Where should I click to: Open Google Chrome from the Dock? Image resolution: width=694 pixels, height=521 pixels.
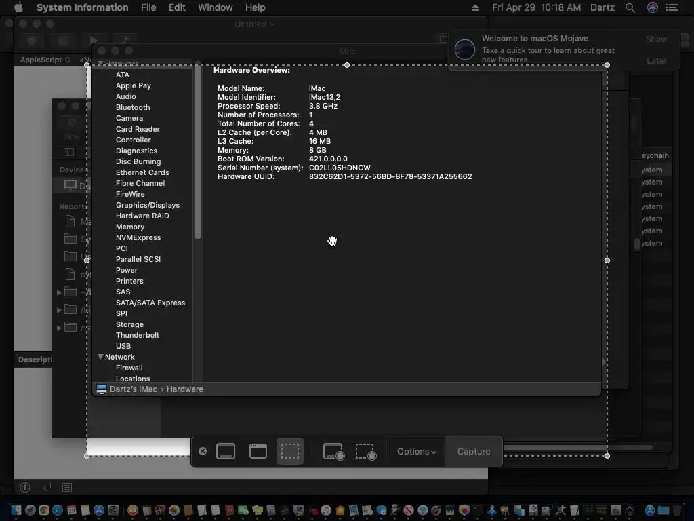point(44,510)
